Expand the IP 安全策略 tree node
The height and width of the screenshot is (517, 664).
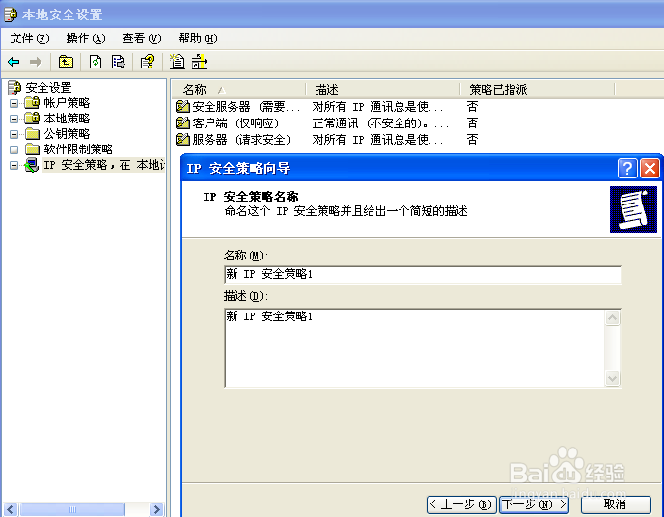14,165
